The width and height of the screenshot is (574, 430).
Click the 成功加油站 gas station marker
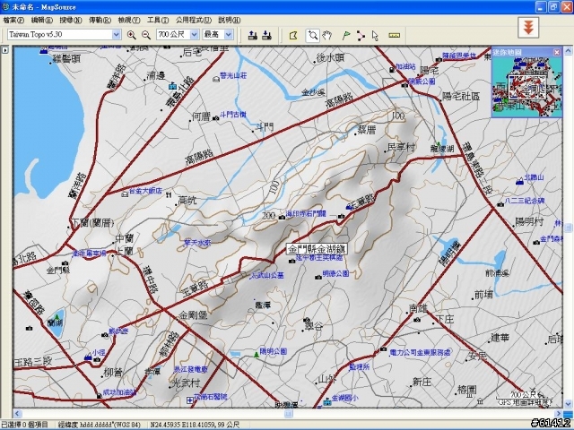[x=99, y=396]
